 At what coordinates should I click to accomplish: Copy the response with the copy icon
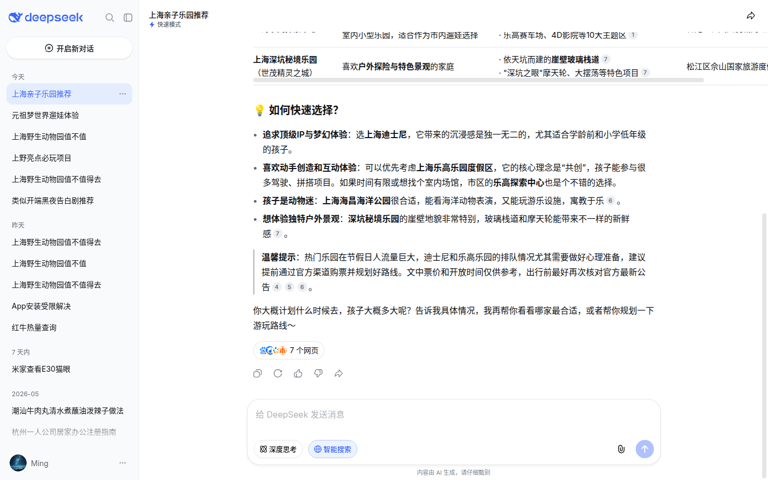click(x=258, y=373)
